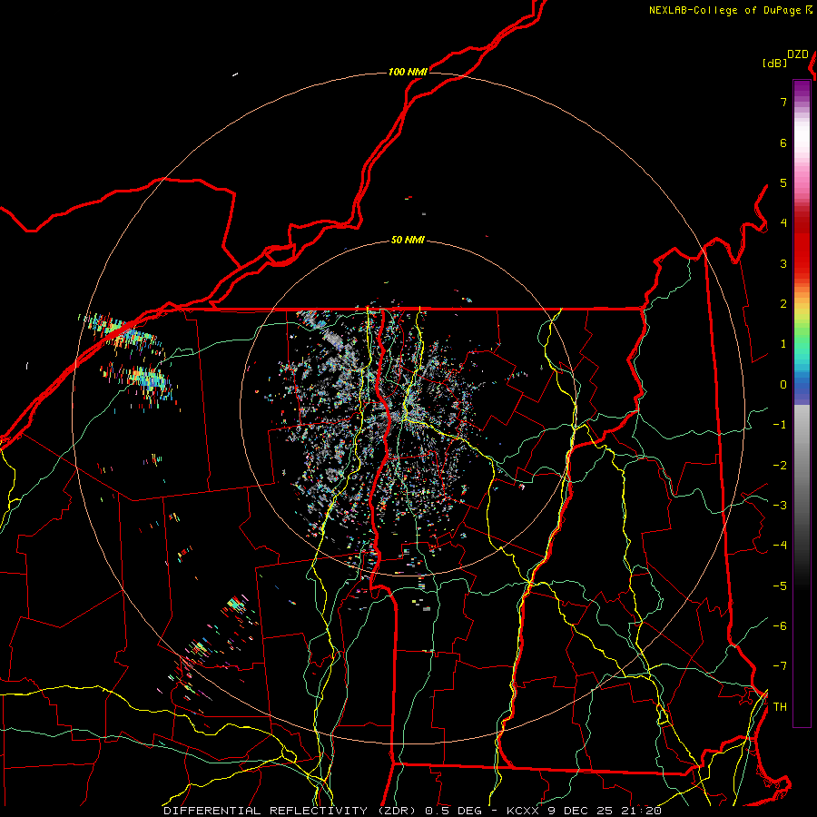Click the -2 value on color scale
The width and height of the screenshot is (817, 817).
pyautogui.click(x=780, y=466)
